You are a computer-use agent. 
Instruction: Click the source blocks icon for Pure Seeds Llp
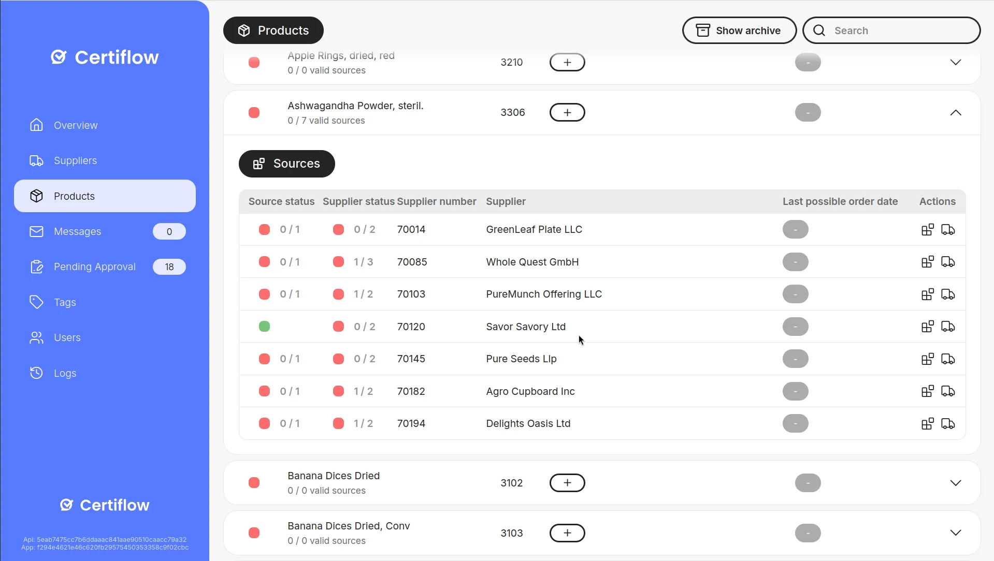click(x=928, y=359)
